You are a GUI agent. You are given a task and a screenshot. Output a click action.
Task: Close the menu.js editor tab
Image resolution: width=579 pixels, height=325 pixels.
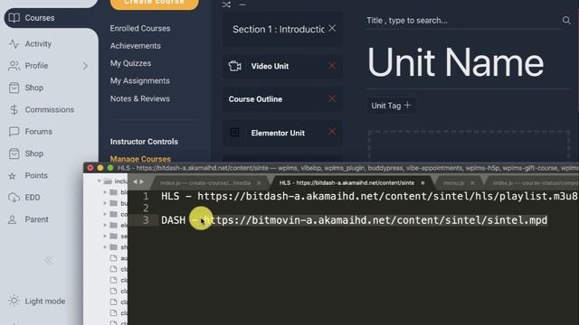coord(472,183)
